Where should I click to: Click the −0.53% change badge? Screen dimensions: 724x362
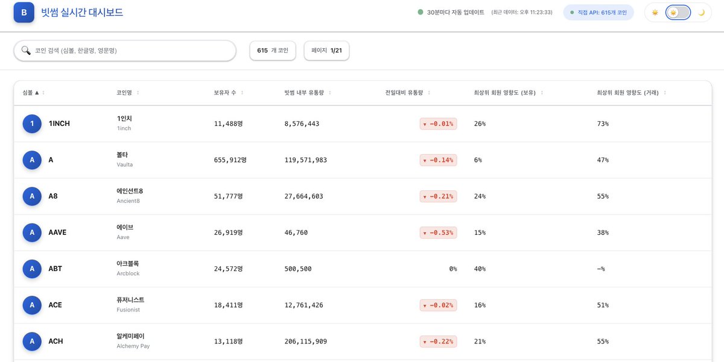(439, 232)
